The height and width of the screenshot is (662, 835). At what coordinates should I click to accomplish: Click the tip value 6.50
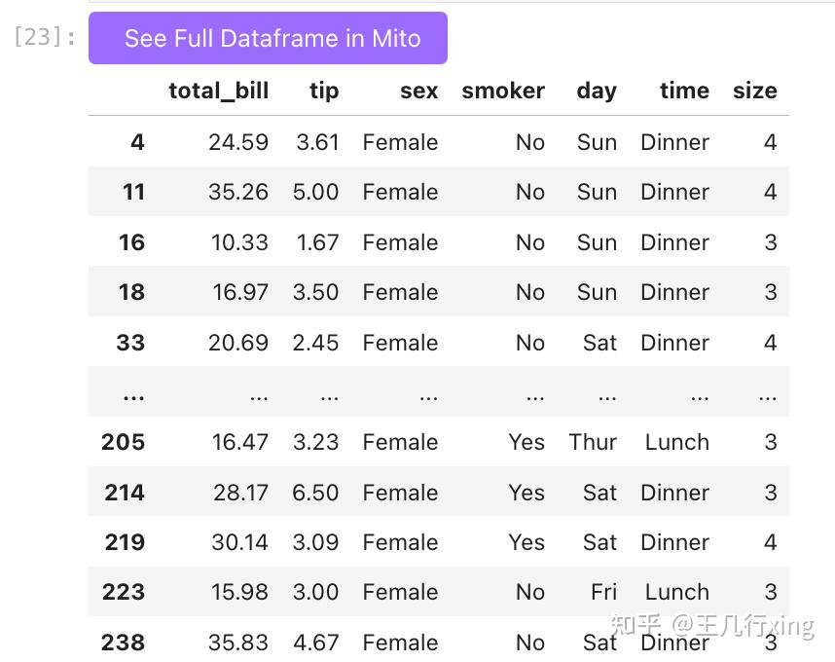[x=315, y=493]
